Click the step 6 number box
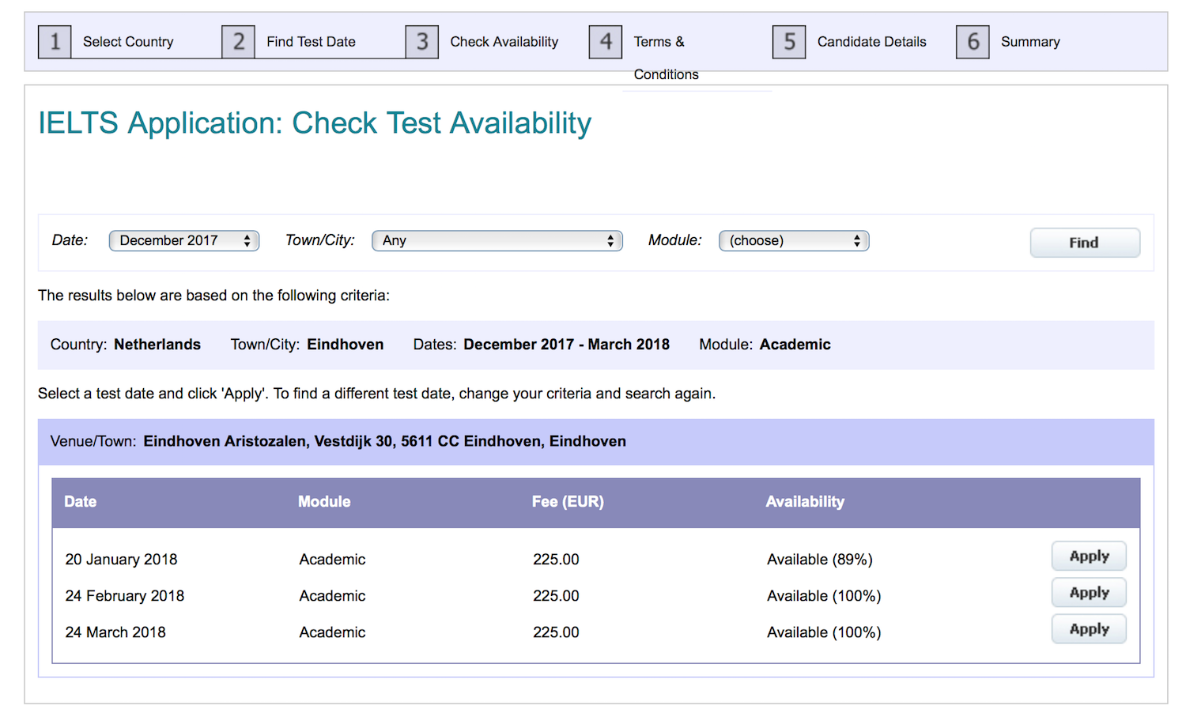The height and width of the screenshot is (713, 1186). point(973,42)
